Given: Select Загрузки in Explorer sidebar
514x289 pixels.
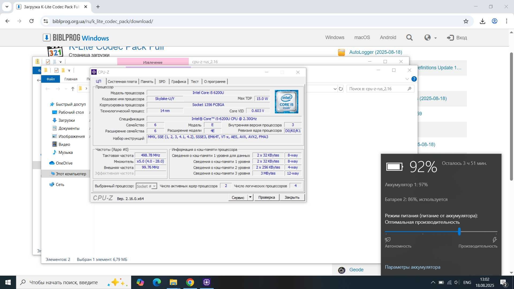Looking at the screenshot, I should pyautogui.click(x=67, y=120).
